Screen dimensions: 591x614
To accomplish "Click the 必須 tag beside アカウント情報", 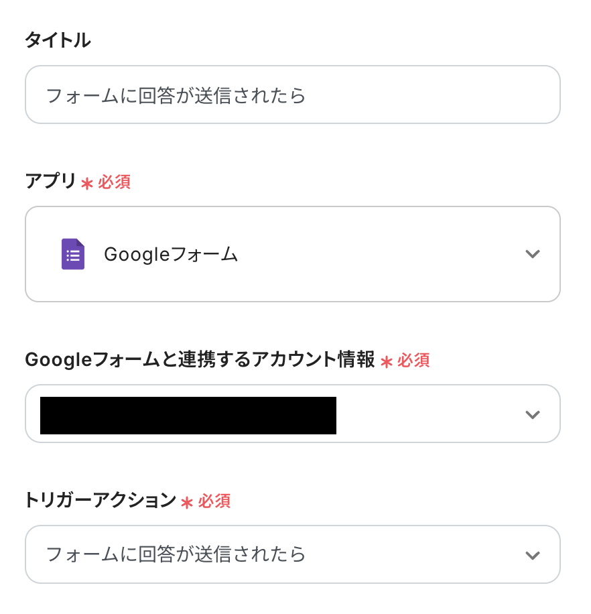I will point(413,361).
